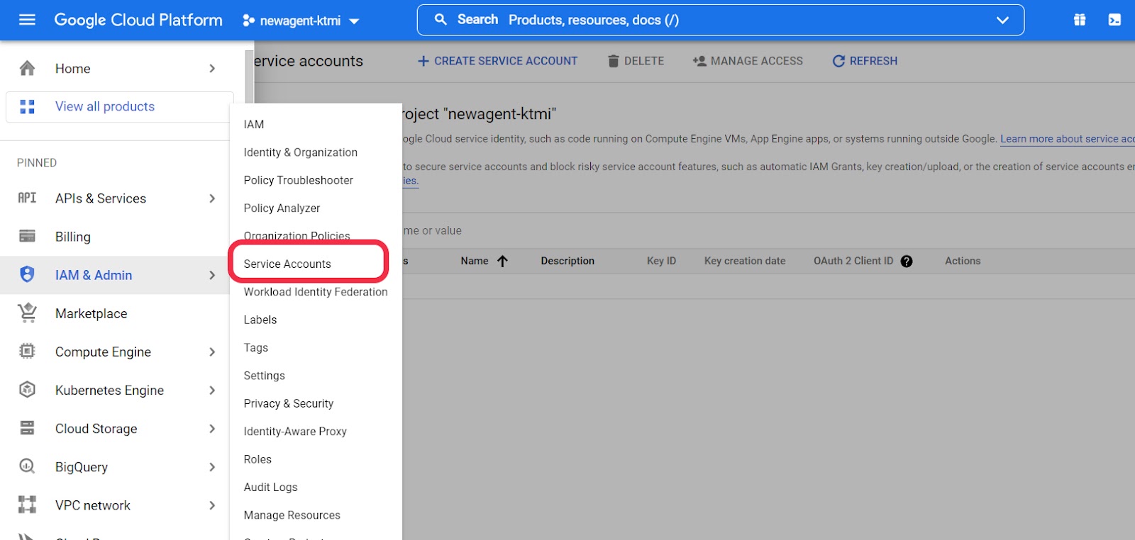Click CREATE SERVICE ACCOUNT button

tap(497, 61)
